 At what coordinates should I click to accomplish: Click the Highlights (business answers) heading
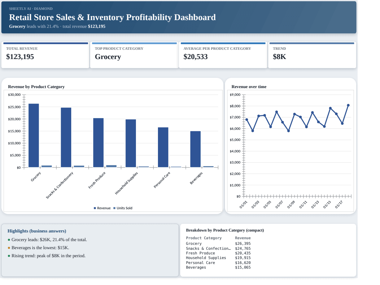[37, 231]
